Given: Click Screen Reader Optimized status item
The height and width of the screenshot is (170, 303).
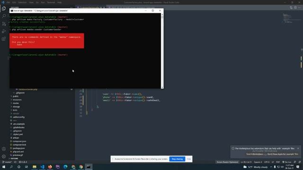Looking at the screenshot, I should (x=227, y=162).
